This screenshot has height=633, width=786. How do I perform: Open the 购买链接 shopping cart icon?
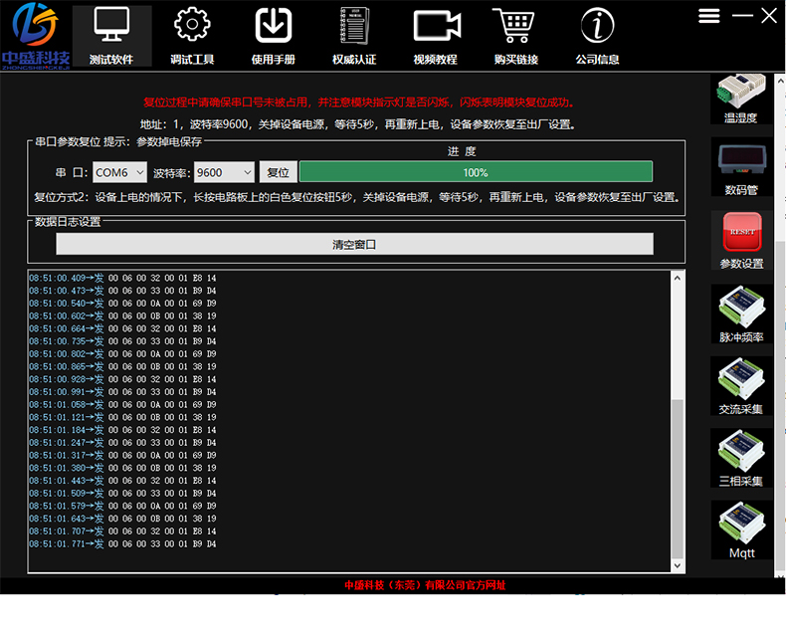(515, 26)
